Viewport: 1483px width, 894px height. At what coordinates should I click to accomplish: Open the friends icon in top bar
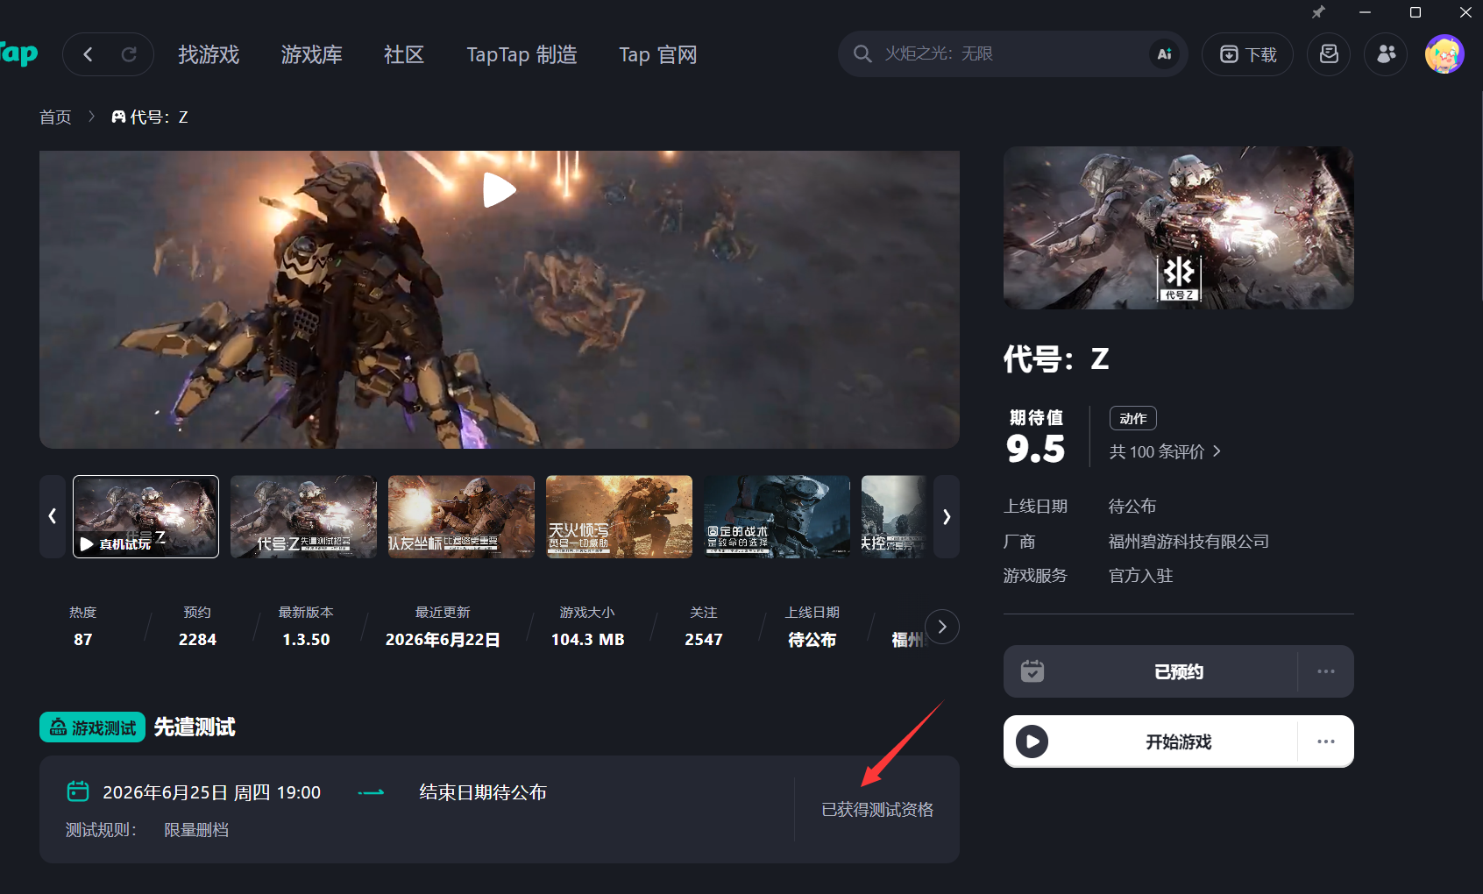(1386, 54)
